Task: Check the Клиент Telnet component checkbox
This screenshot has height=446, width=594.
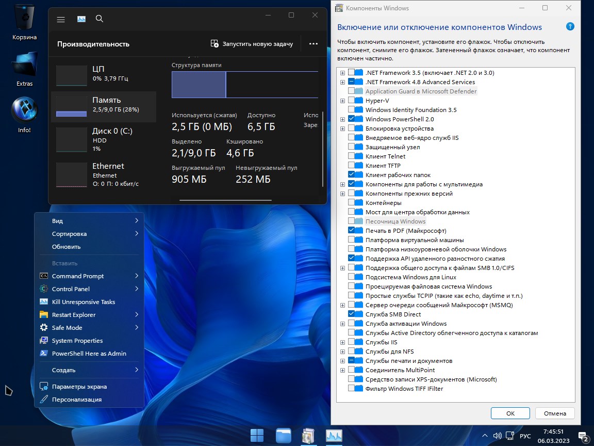Action: (352, 156)
